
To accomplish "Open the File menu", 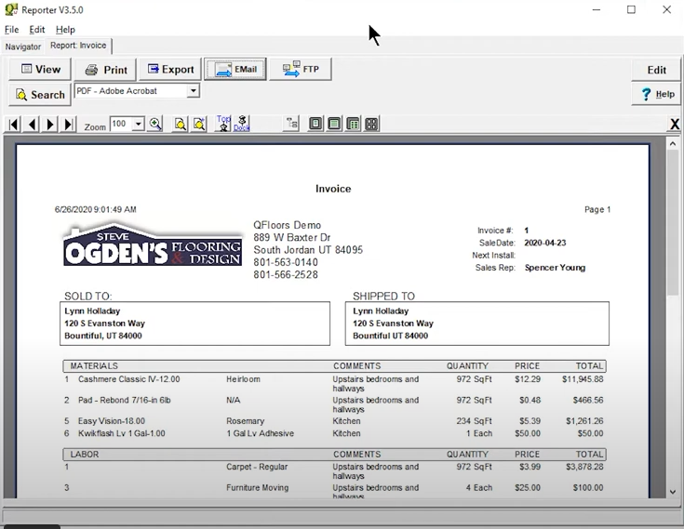I will [11, 30].
